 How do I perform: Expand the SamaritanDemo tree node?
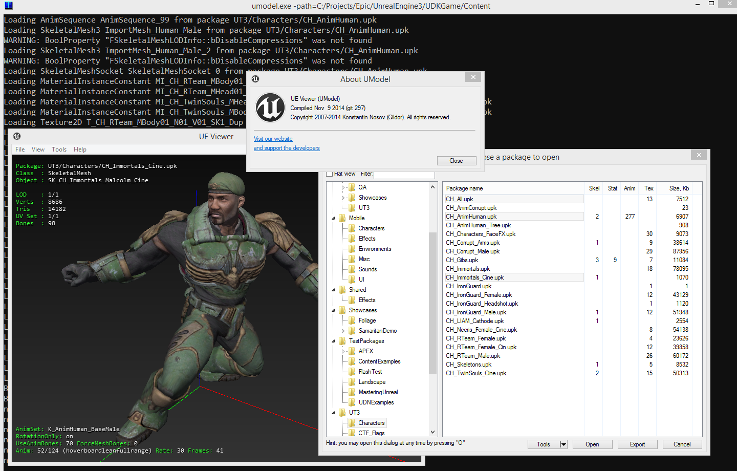343,331
